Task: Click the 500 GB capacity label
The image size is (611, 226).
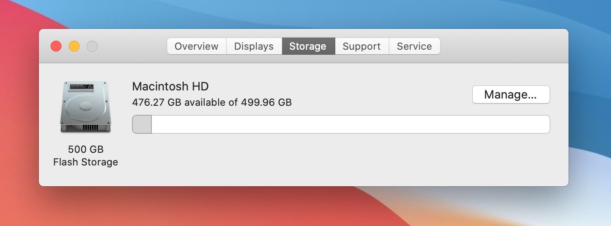Action: (x=85, y=149)
